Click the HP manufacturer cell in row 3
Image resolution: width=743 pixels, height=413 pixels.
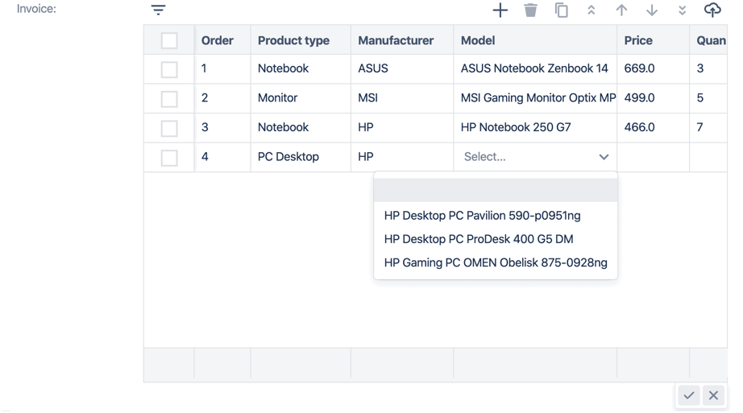(402, 127)
